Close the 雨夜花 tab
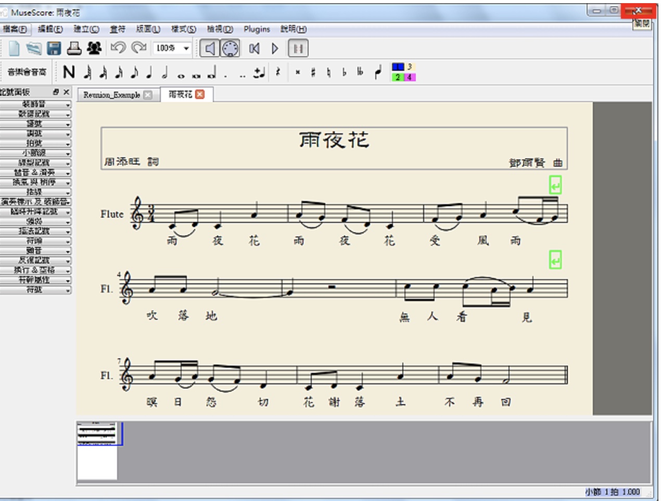Image resolution: width=661 pixels, height=501 pixels. [x=200, y=94]
